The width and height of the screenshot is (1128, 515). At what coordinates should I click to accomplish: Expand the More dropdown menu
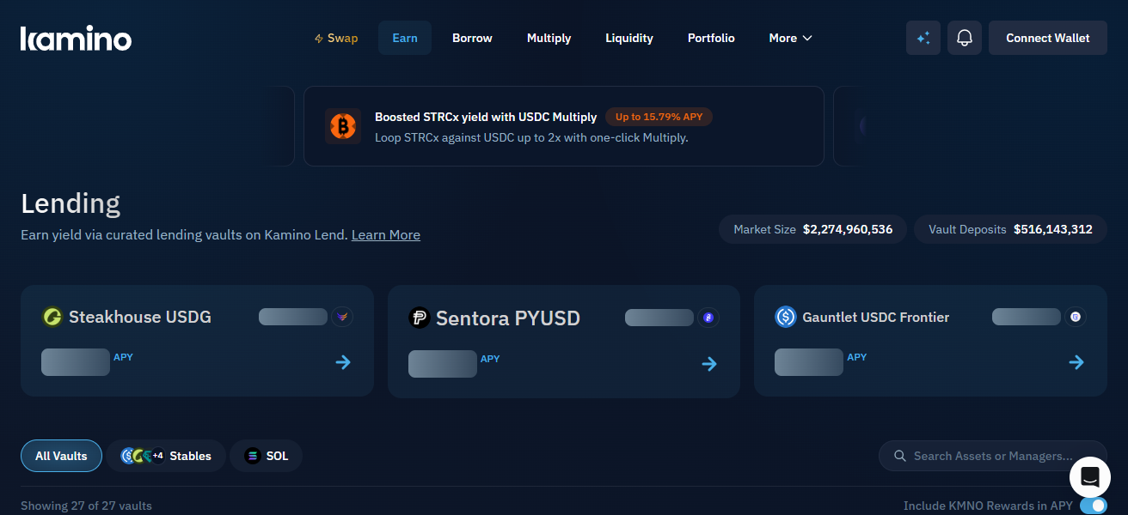pos(790,38)
